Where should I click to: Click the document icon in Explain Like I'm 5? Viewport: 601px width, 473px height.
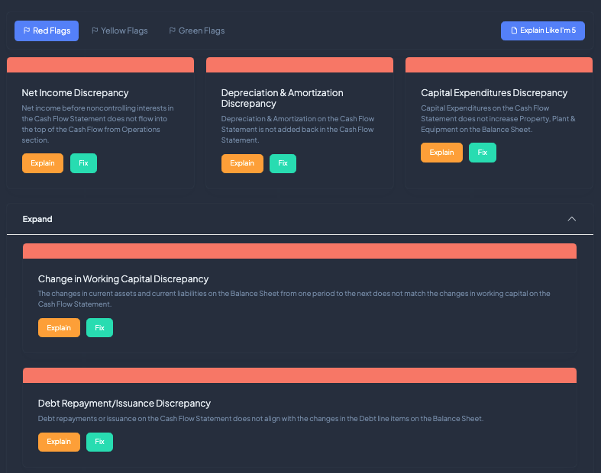(514, 31)
